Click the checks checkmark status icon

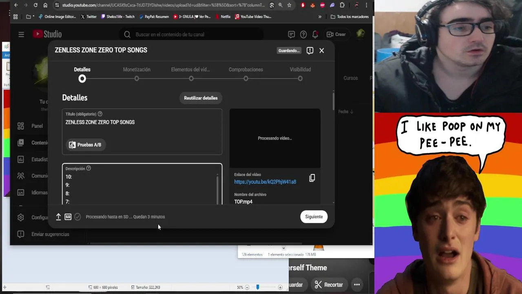tap(77, 217)
